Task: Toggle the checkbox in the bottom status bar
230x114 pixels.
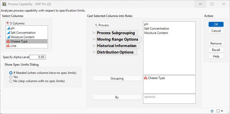Action: pos(218,111)
